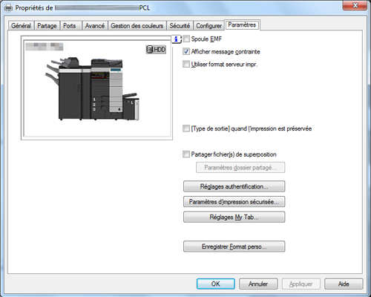Enable Partager fichier(s) de superposition
The height and width of the screenshot is (297, 371).
click(186, 154)
